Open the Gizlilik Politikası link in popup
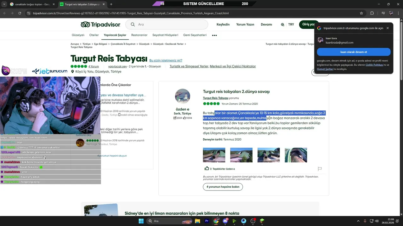 374,65
